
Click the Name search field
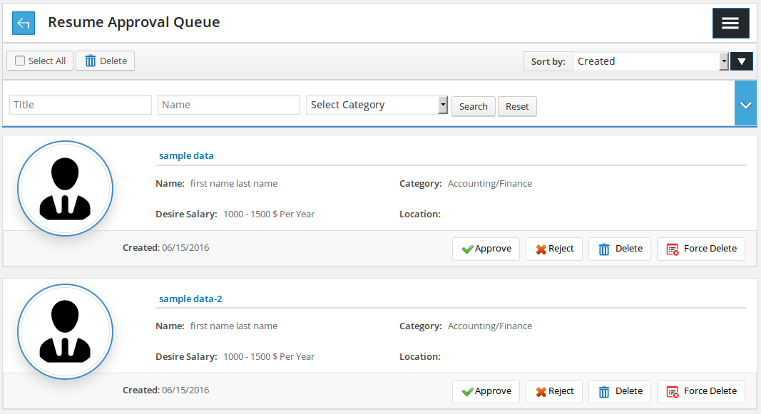tap(229, 105)
